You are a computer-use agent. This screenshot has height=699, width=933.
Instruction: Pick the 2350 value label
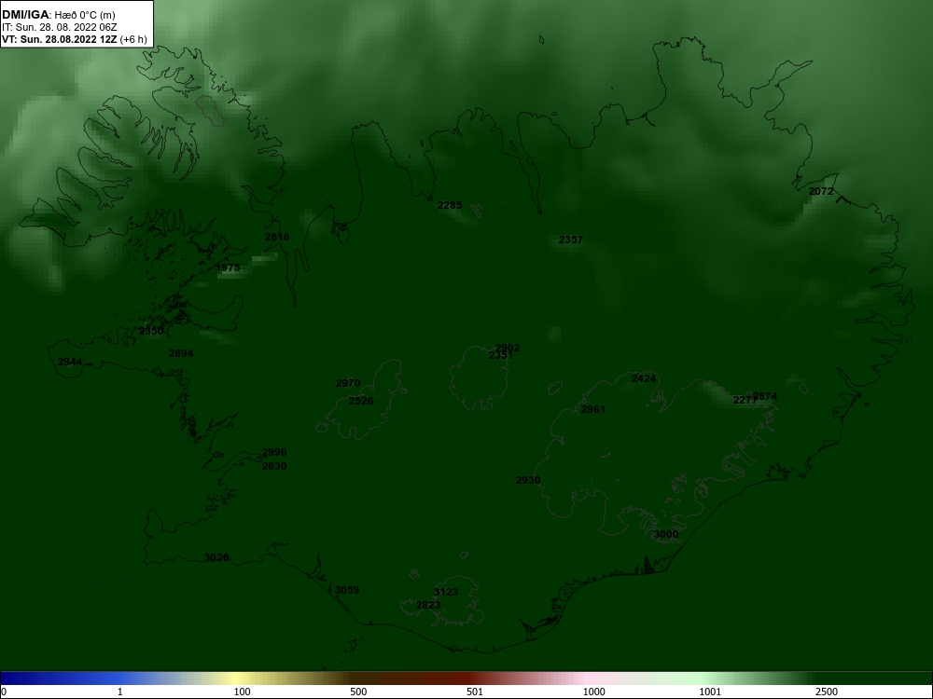(151, 331)
